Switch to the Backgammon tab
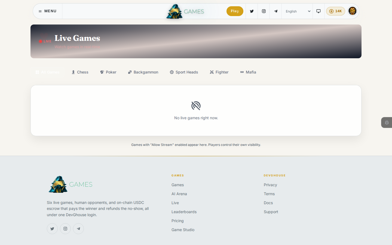Image resolution: width=392 pixels, height=245 pixels. pyautogui.click(x=143, y=72)
